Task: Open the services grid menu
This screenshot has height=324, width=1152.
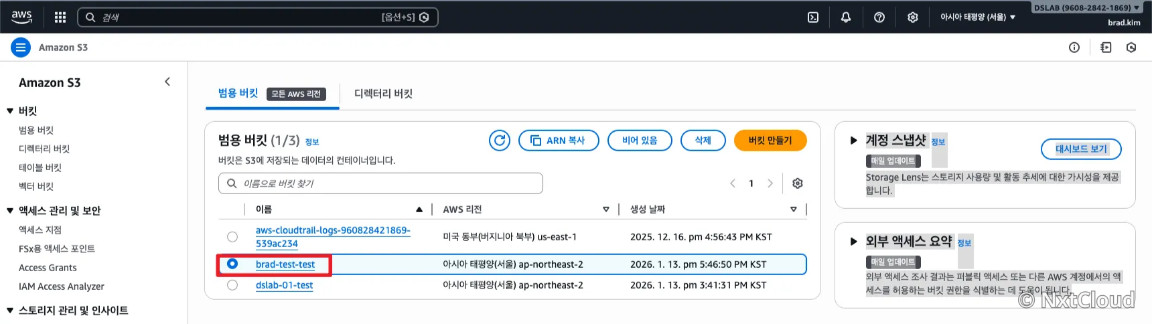Action: 60,17
